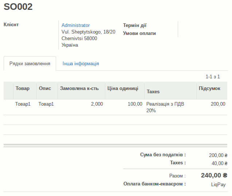Sort by the Опис column header
Viewport: 232px width, 196px height.
point(45,89)
